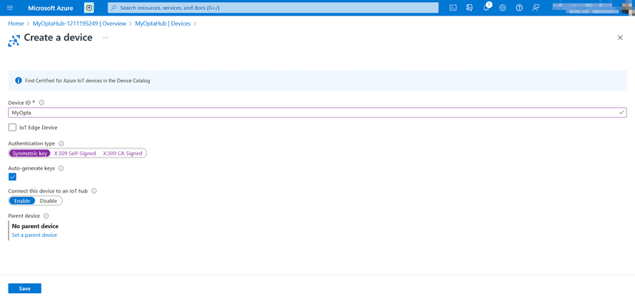Open the Feedback icon in header
This screenshot has height=301, width=635.
point(536,8)
